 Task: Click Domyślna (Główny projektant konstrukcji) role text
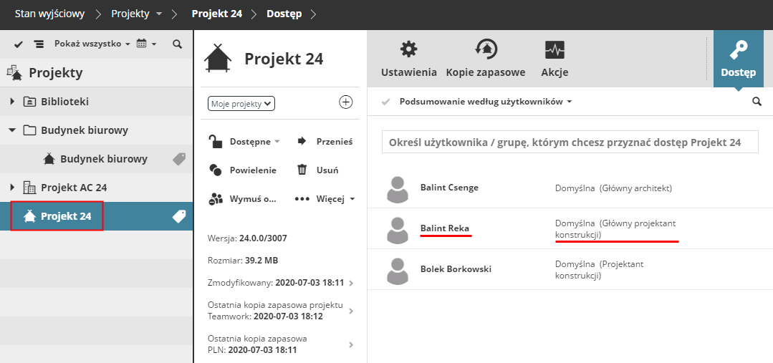coord(615,229)
